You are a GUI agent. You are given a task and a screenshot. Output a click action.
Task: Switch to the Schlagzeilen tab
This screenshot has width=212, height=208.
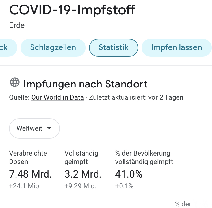tap(53, 47)
